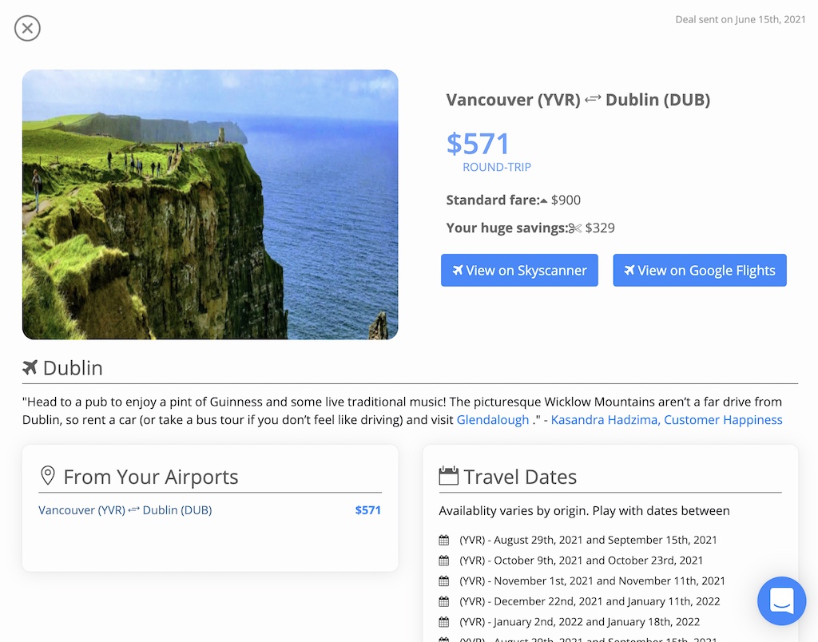Screen dimensions: 818x642
Task: Open the Cliffs of Moher destination photo
Action: tap(210, 204)
